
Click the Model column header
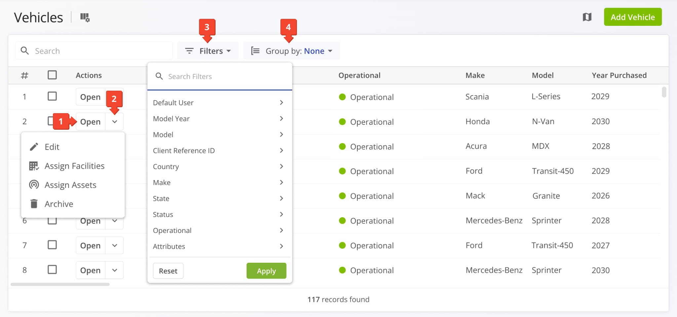pyautogui.click(x=542, y=75)
